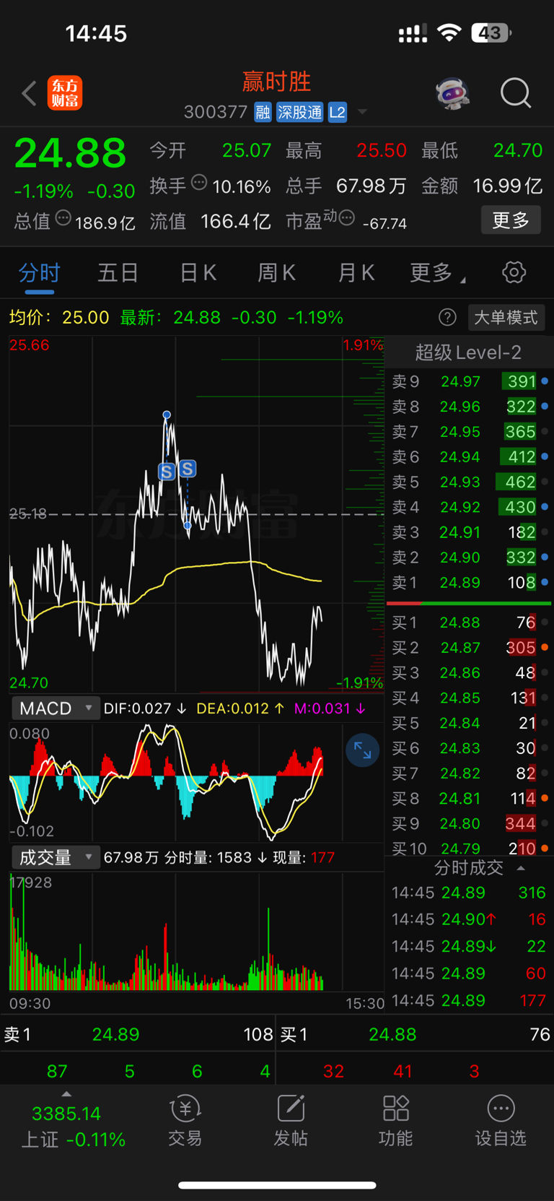Tap the bottom 买1 24.88 quote bar
The height and width of the screenshot is (1201, 554).
pos(415,1034)
